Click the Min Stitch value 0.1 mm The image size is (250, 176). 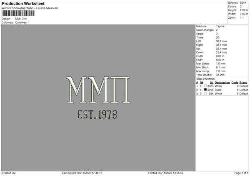(x=221, y=68)
